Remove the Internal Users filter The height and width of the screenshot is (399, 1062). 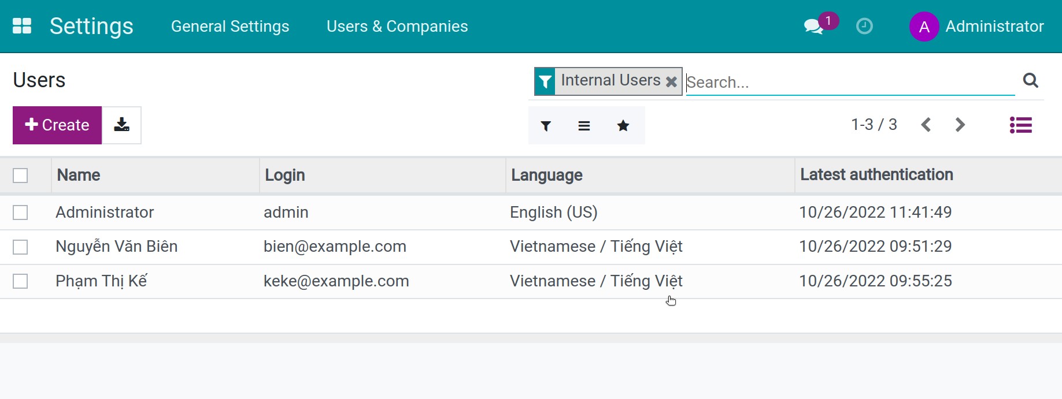tap(671, 81)
